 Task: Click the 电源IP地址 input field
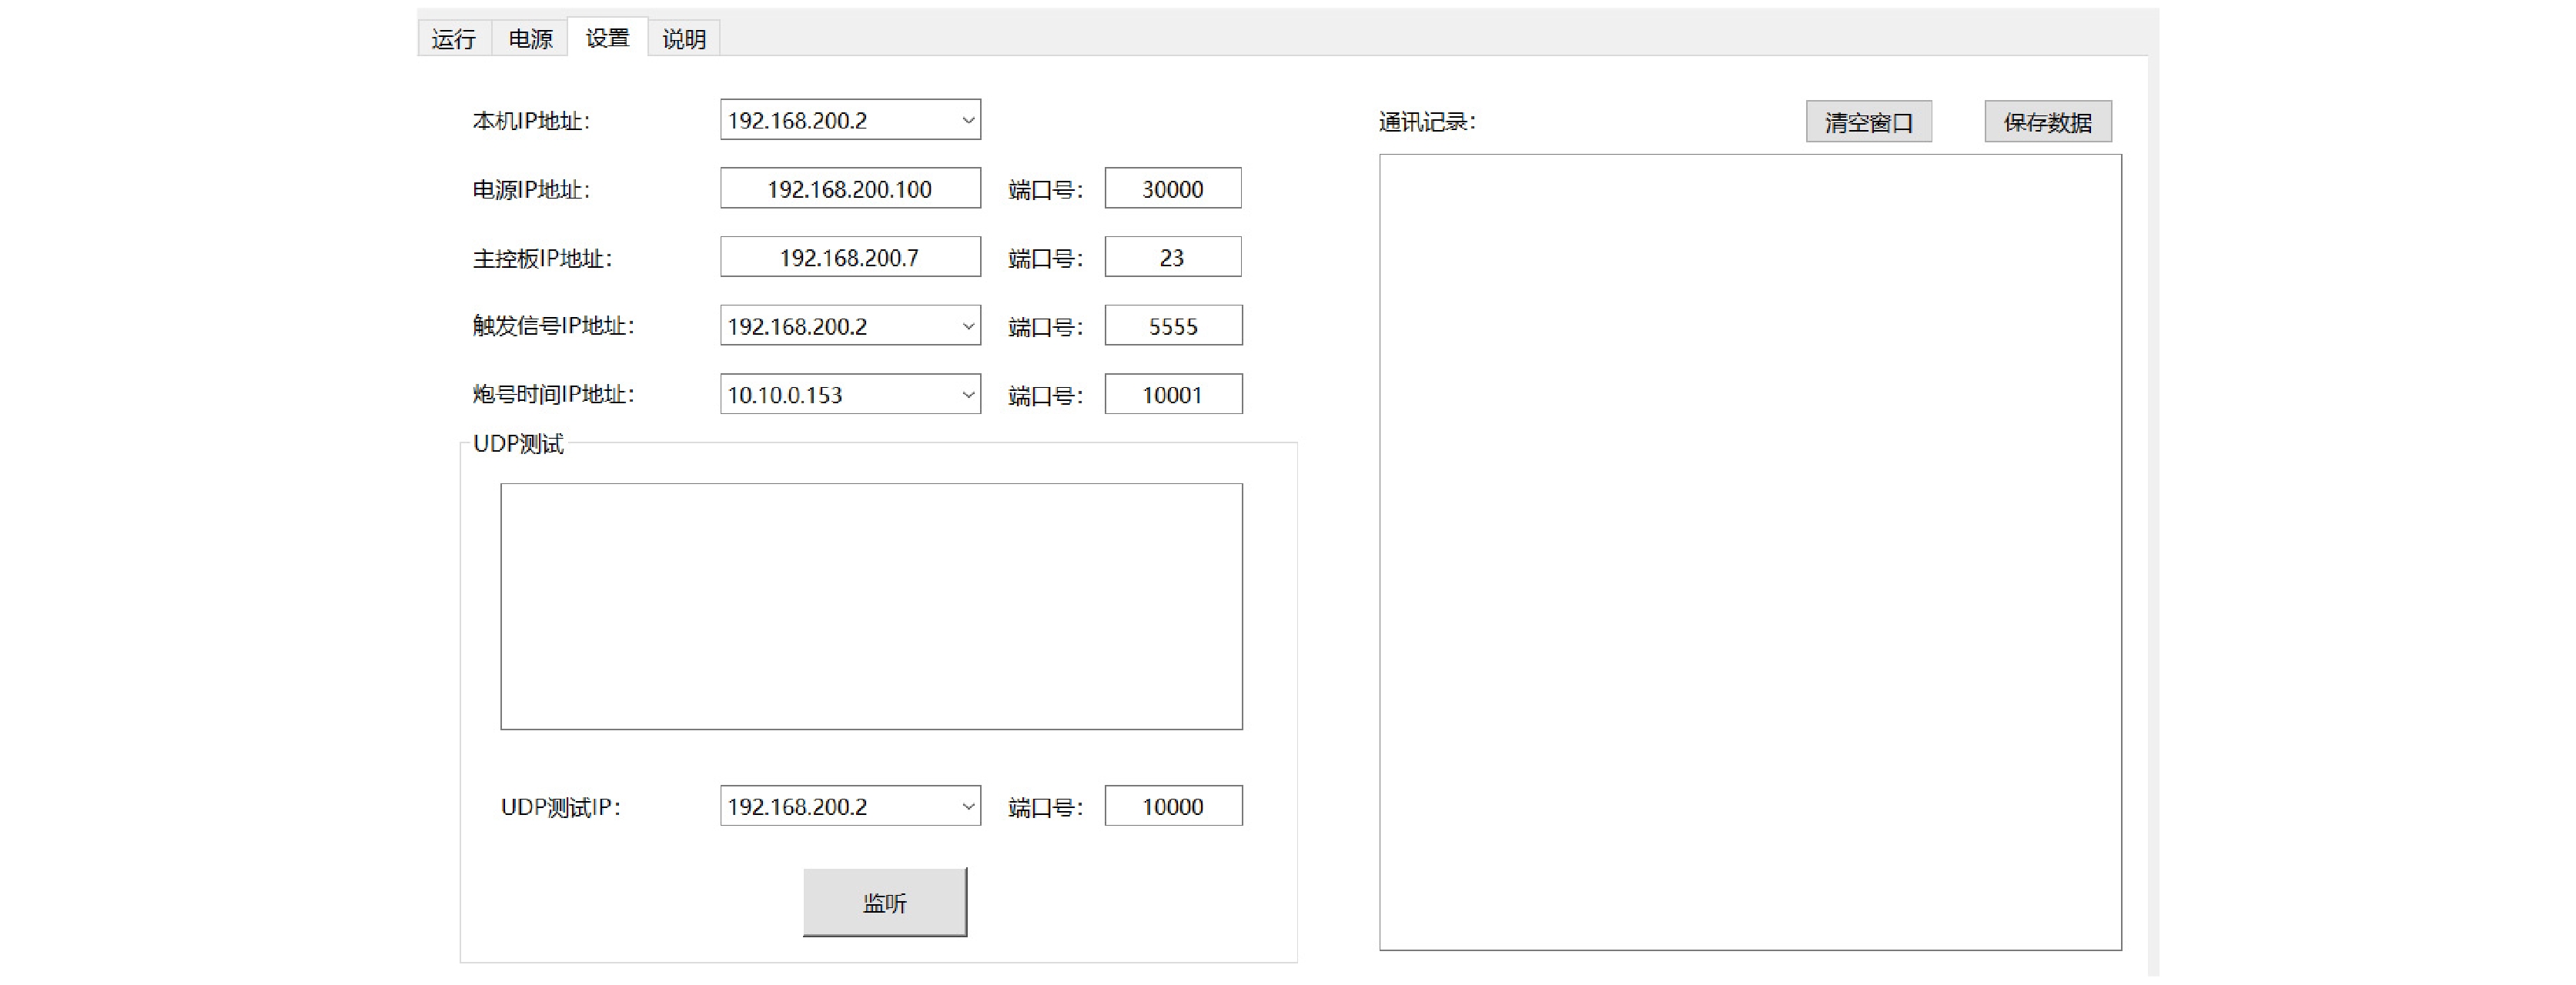[849, 189]
